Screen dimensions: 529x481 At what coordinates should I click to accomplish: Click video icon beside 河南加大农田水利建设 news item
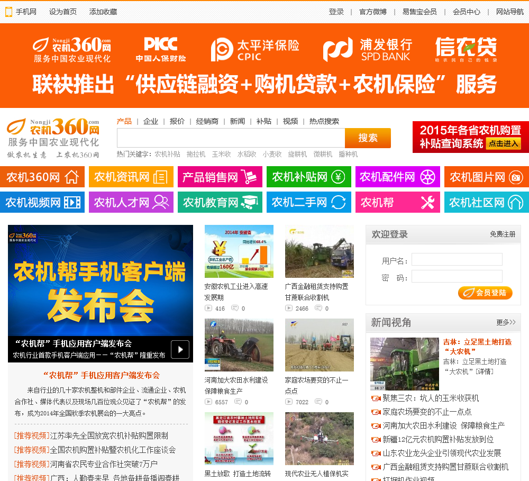click(376, 426)
